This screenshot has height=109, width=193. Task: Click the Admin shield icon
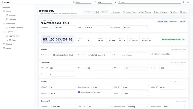pyautogui.click(x=4, y=48)
